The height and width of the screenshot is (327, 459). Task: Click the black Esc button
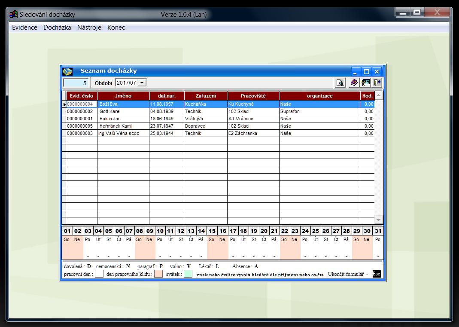[376, 274]
